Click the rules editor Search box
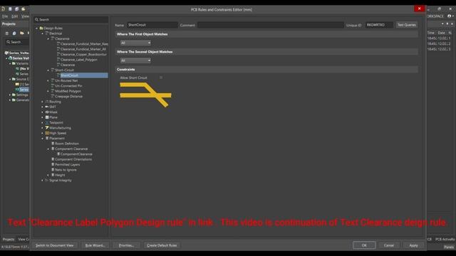Screen dimensions: 456x256 point(71,19)
